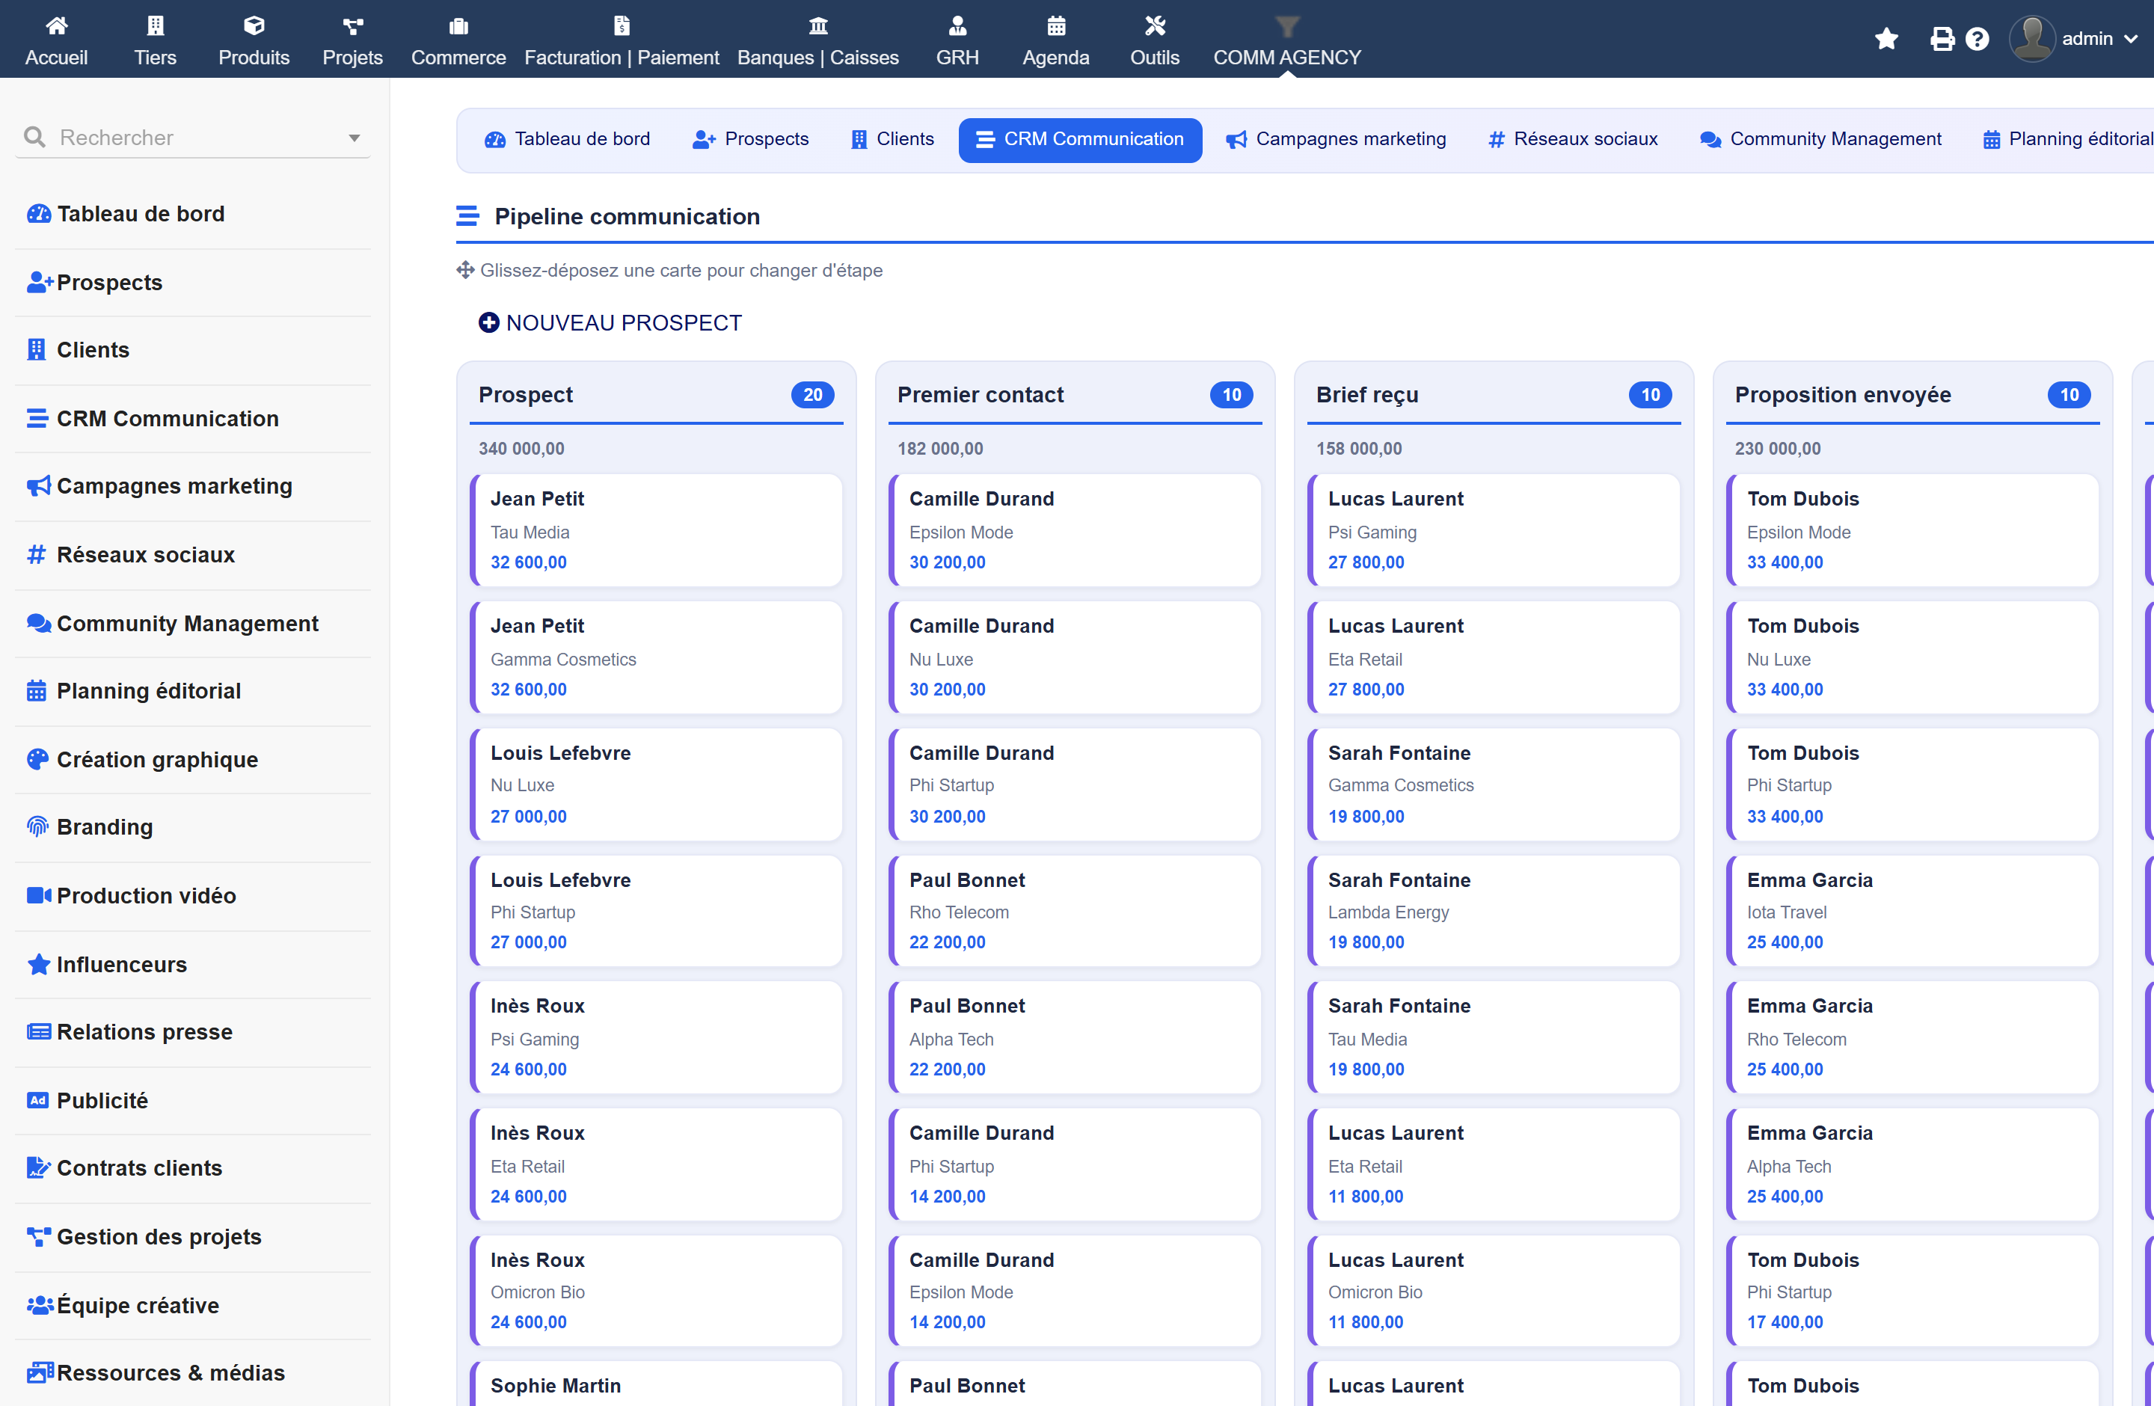This screenshot has width=2154, height=1406.
Task: Open the Commerce briefcase icon
Action: point(458,25)
